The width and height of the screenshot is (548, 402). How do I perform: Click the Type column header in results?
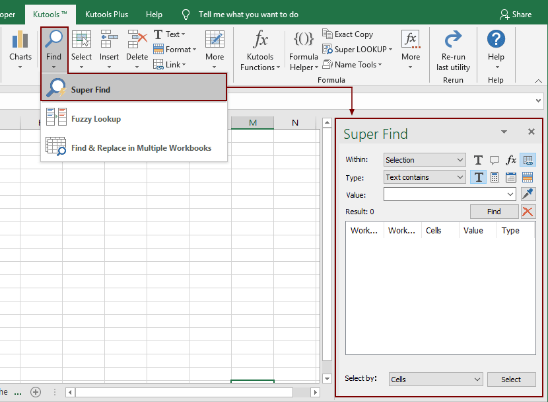[516, 231]
